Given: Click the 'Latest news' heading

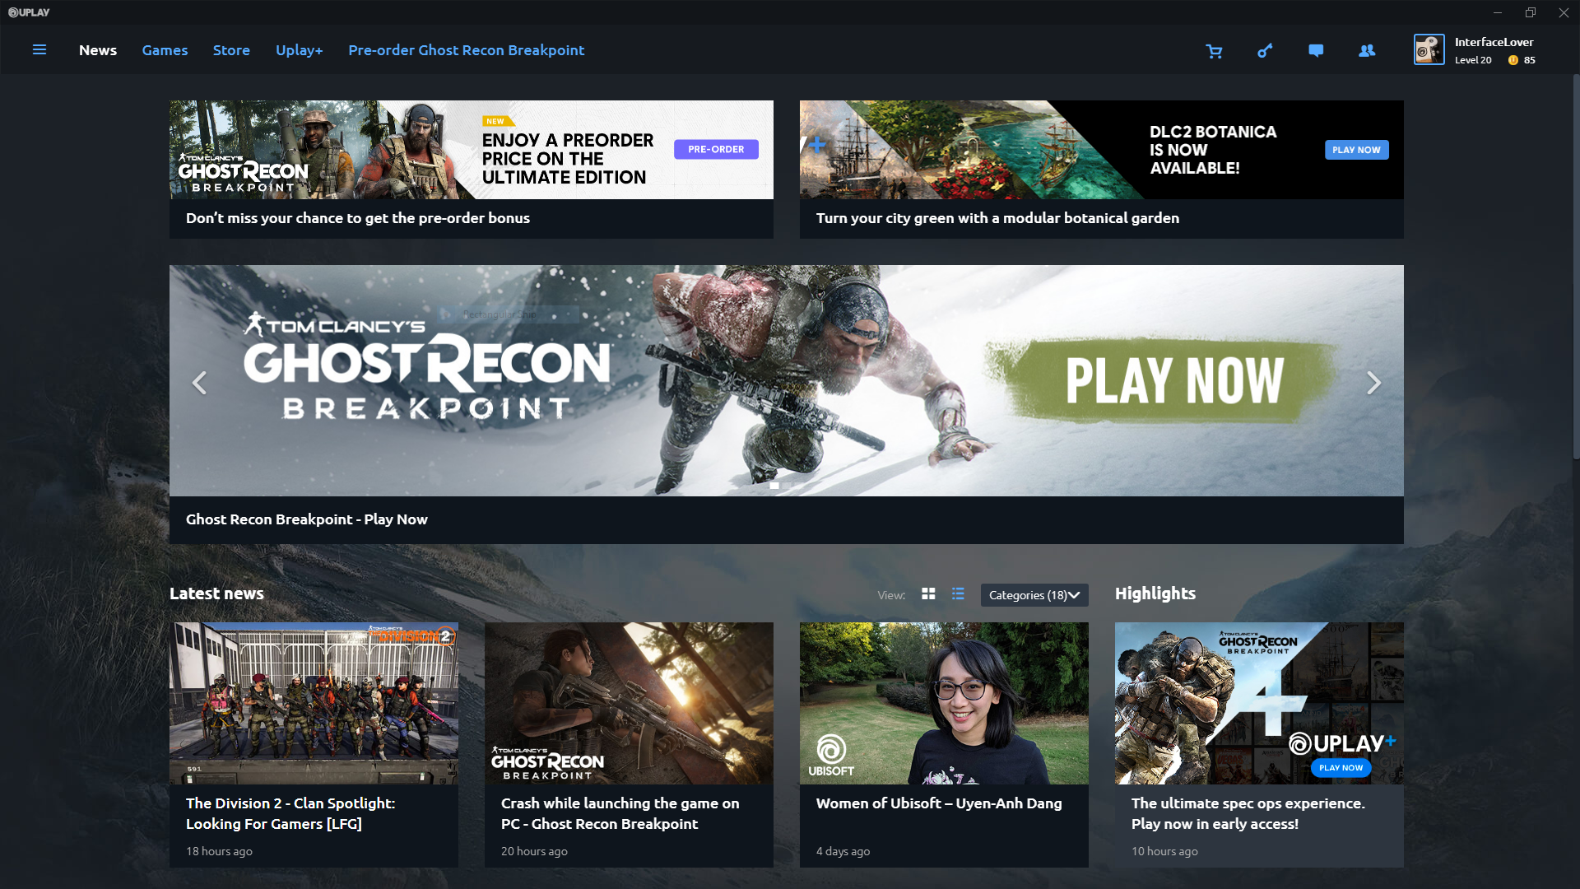Looking at the screenshot, I should click(x=216, y=593).
